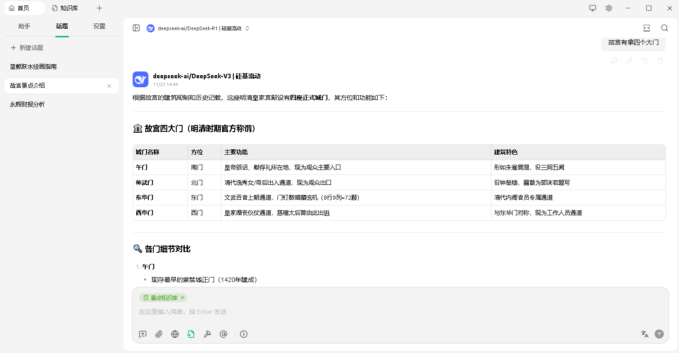Select topic 故宫景点介绍
This screenshot has height=353, width=679.
[62, 85]
